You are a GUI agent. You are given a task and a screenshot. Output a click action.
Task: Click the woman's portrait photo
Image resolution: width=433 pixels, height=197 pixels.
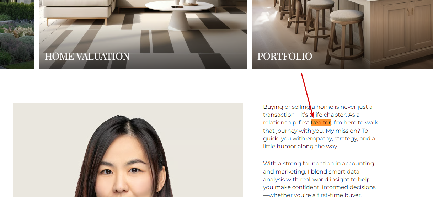click(128, 150)
